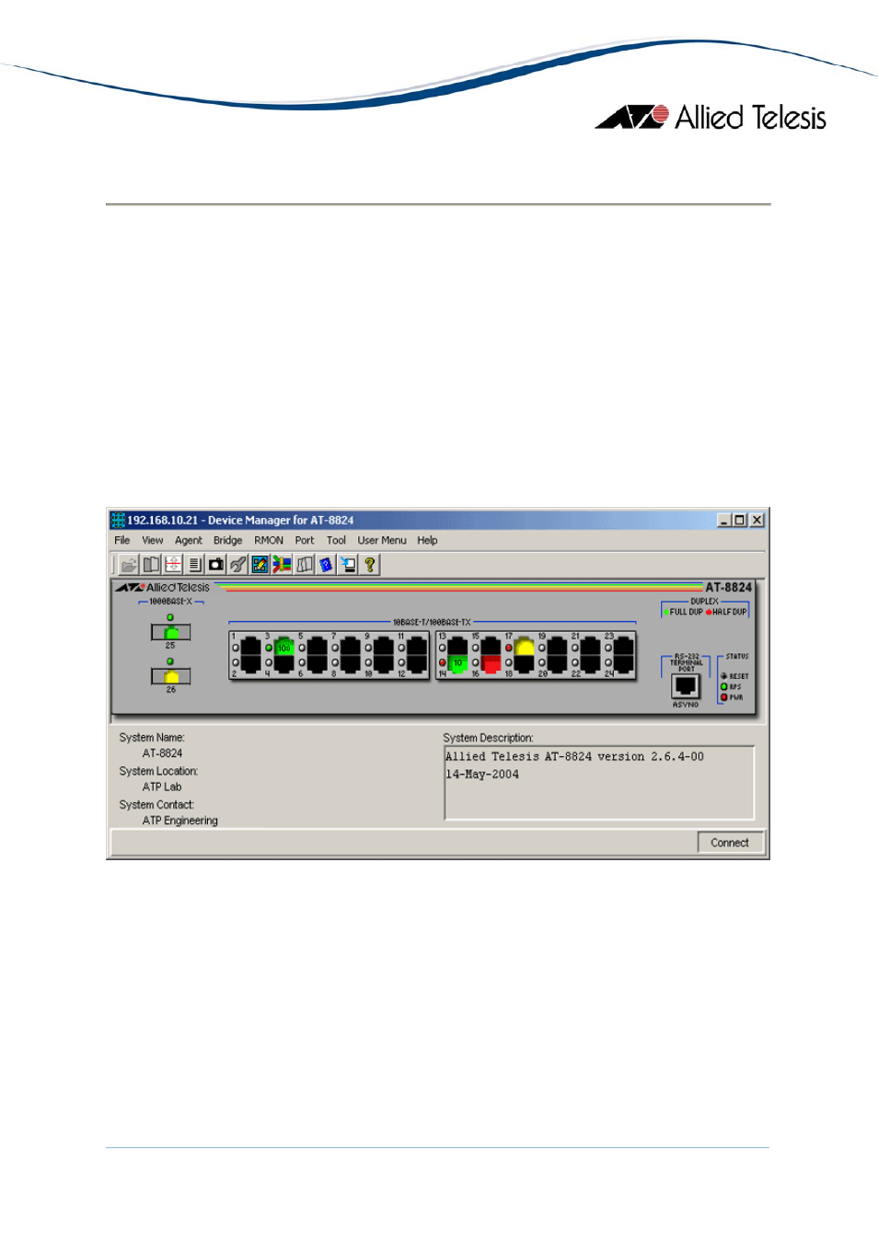The image size is (878, 1242).
Task: Click the Device Manager title bar
Action: tap(438, 520)
